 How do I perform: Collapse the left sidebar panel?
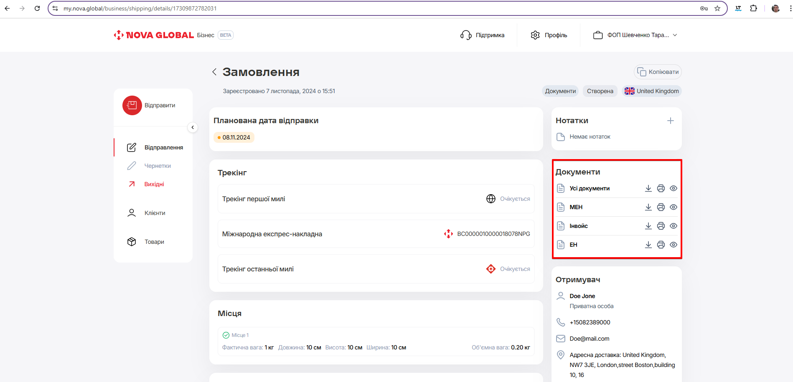193,127
